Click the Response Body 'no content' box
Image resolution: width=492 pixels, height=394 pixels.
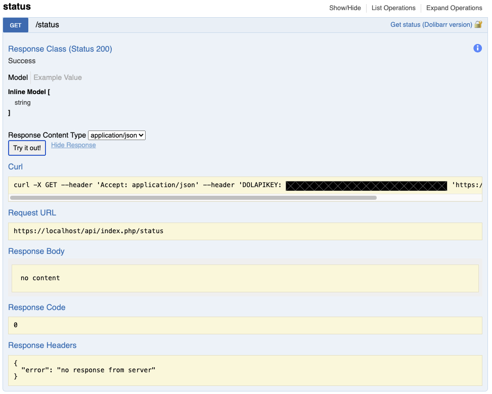pos(245,278)
